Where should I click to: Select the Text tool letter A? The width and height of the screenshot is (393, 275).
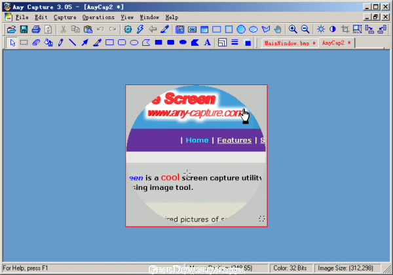pyautogui.click(x=207, y=43)
